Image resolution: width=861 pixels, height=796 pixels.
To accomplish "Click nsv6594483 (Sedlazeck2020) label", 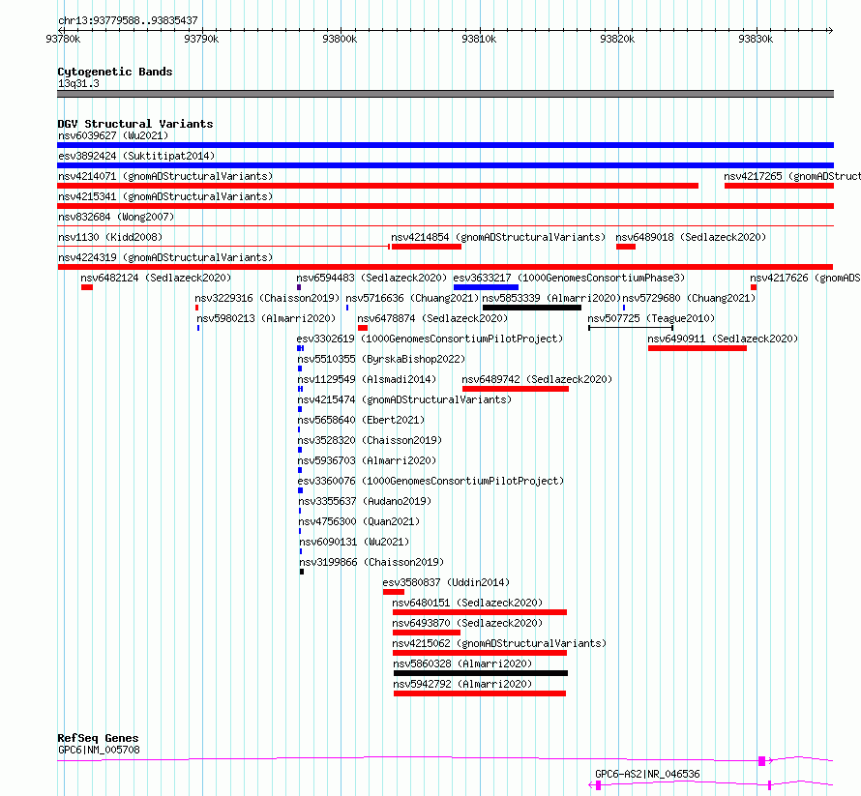I will point(371,278).
